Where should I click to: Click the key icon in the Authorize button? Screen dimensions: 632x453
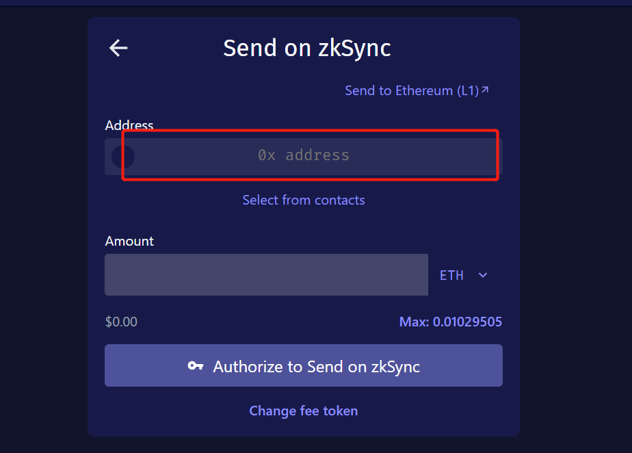point(196,366)
